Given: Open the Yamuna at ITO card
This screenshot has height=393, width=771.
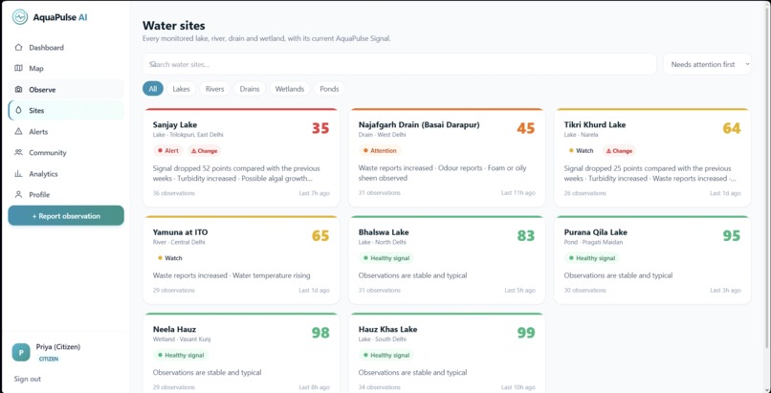Looking at the screenshot, I should pyautogui.click(x=241, y=260).
